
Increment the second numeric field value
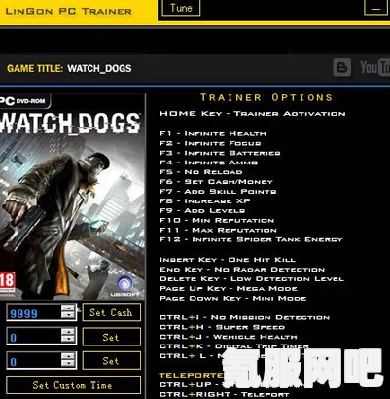[x=68, y=332]
